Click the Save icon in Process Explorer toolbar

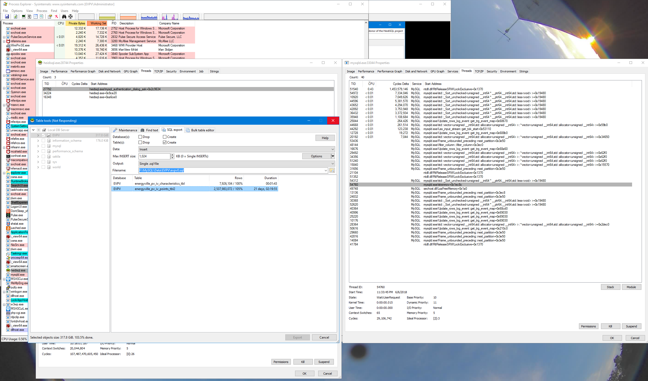(x=7, y=16)
